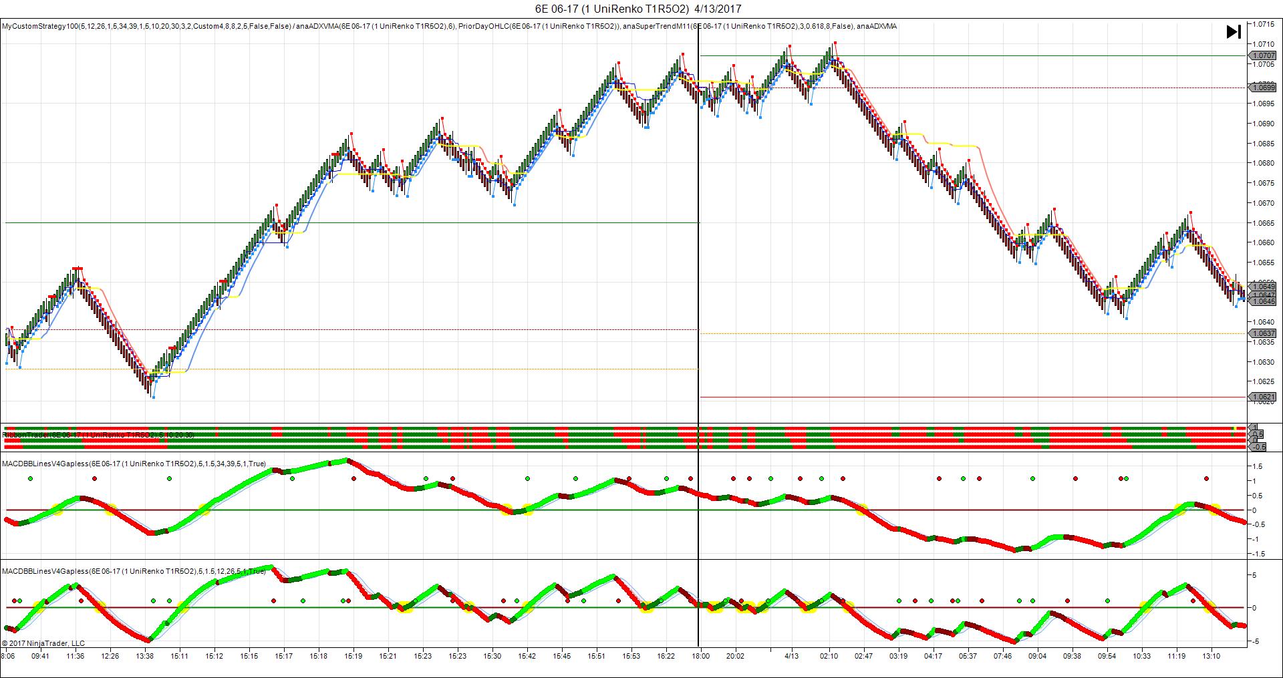Click the 09:54 time axis label
The height and width of the screenshot is (678, 1283).
[x=1107, y=656]
